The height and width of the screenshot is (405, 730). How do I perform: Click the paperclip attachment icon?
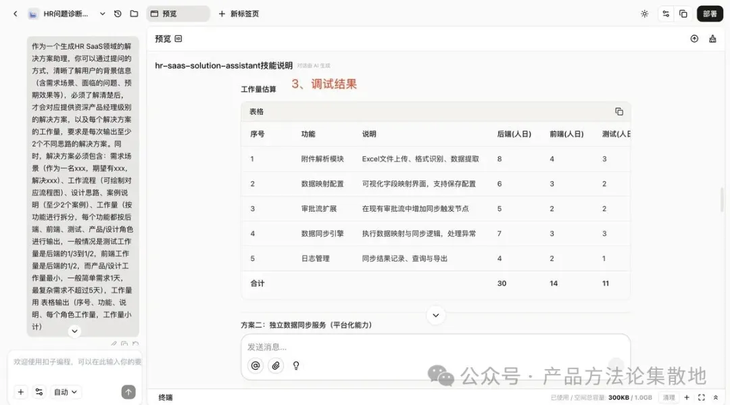275,365
